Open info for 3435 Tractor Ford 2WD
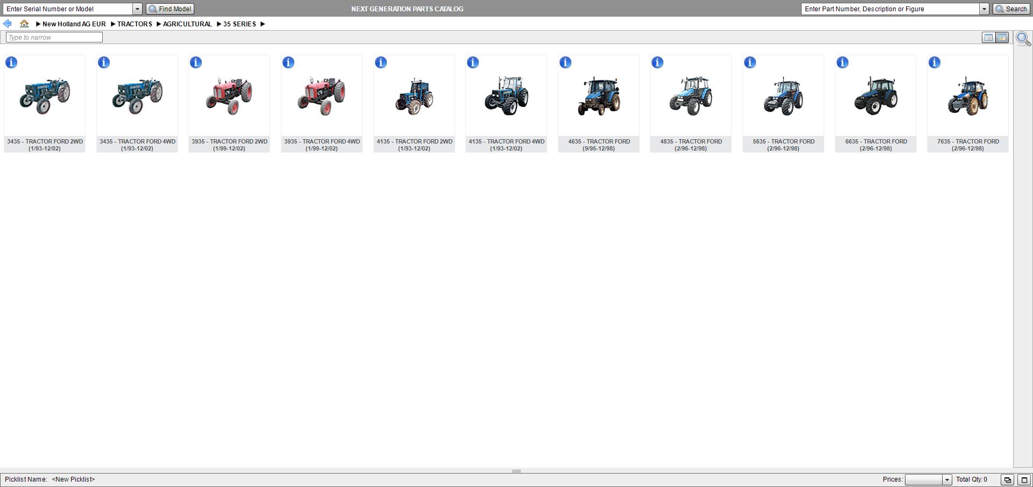 [11, 62]
